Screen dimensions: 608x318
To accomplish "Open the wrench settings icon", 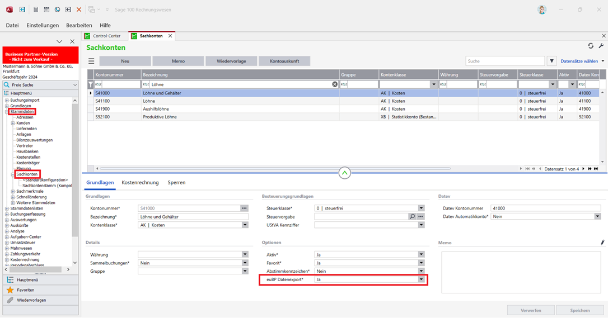I will point(601,46).
